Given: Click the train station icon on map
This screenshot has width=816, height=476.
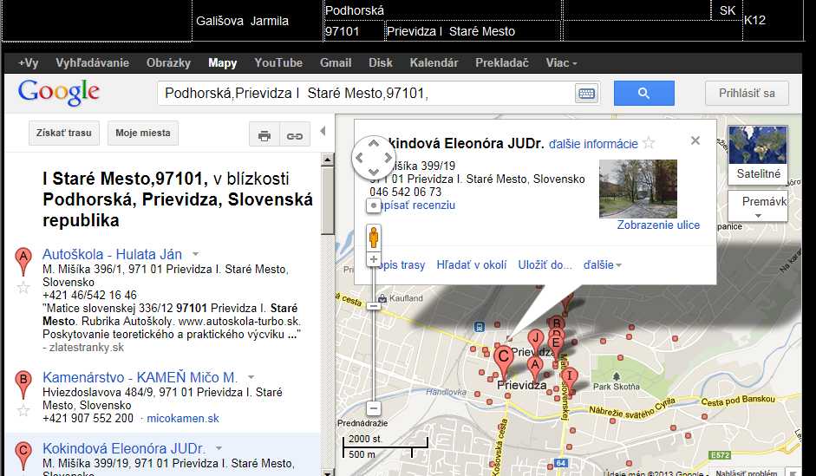Looking at the screenshot, I should pos(479,327).
